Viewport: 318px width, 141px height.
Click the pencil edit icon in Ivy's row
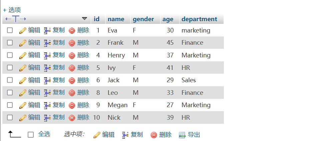coord(23,68)
